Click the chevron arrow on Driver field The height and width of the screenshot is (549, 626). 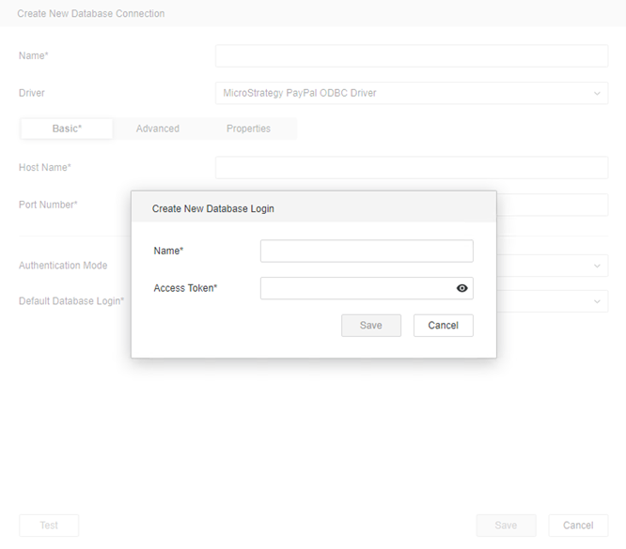pos(596,93)
